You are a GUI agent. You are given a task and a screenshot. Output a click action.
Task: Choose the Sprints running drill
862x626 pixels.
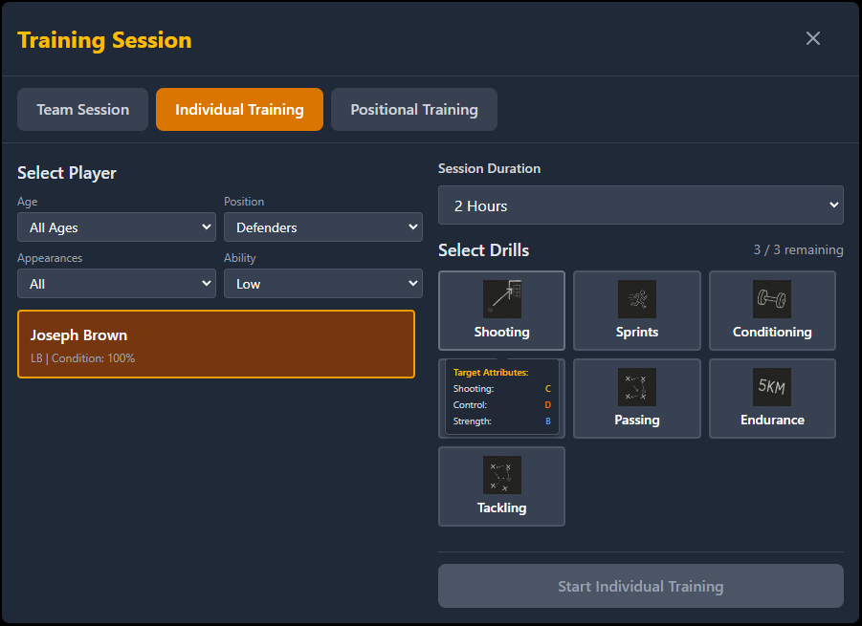(x=636, y=310)
